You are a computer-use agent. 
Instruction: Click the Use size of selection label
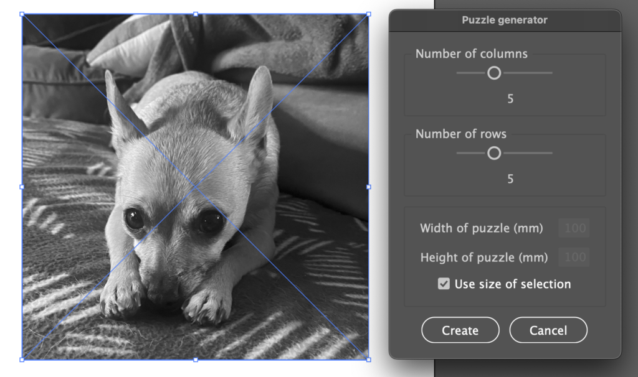[x=513, y=284]
